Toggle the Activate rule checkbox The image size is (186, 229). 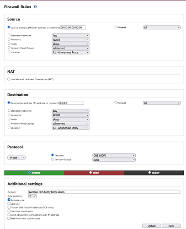click(9, 200)
